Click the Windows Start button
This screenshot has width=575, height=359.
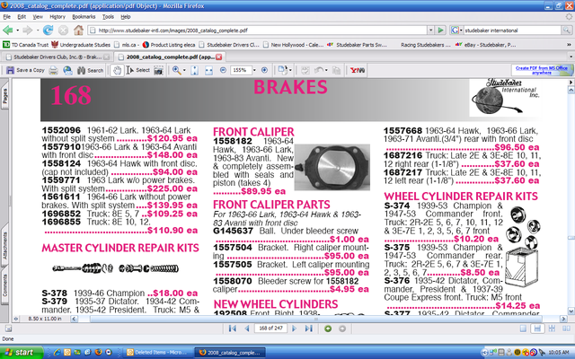pos(22,353)
